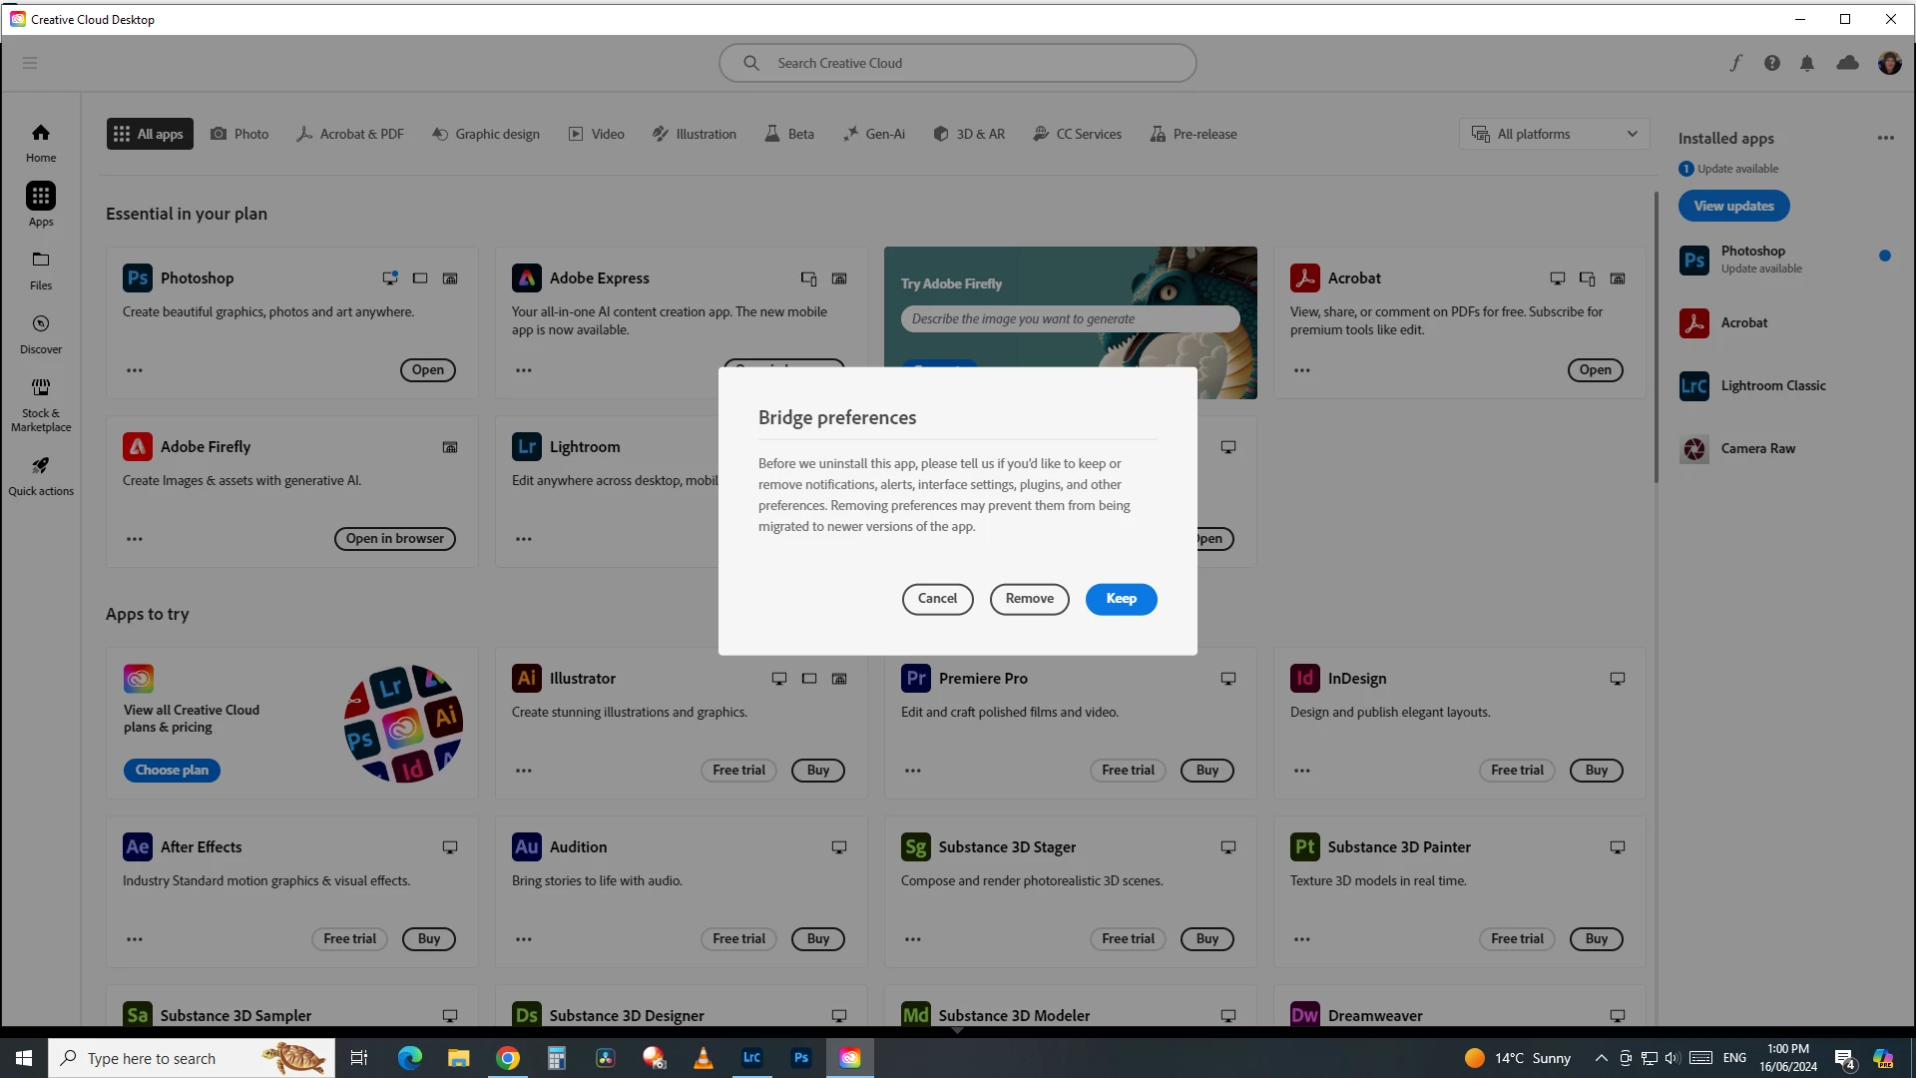Open Installed apps more options menu
The height and width of the screenshot is (1078, 1916).
(1884, 138)
